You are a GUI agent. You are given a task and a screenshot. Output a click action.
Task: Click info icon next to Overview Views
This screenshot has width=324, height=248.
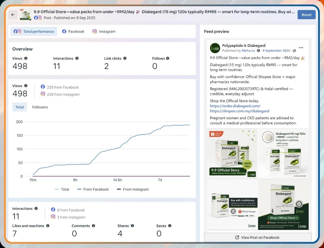coord(26,58)
